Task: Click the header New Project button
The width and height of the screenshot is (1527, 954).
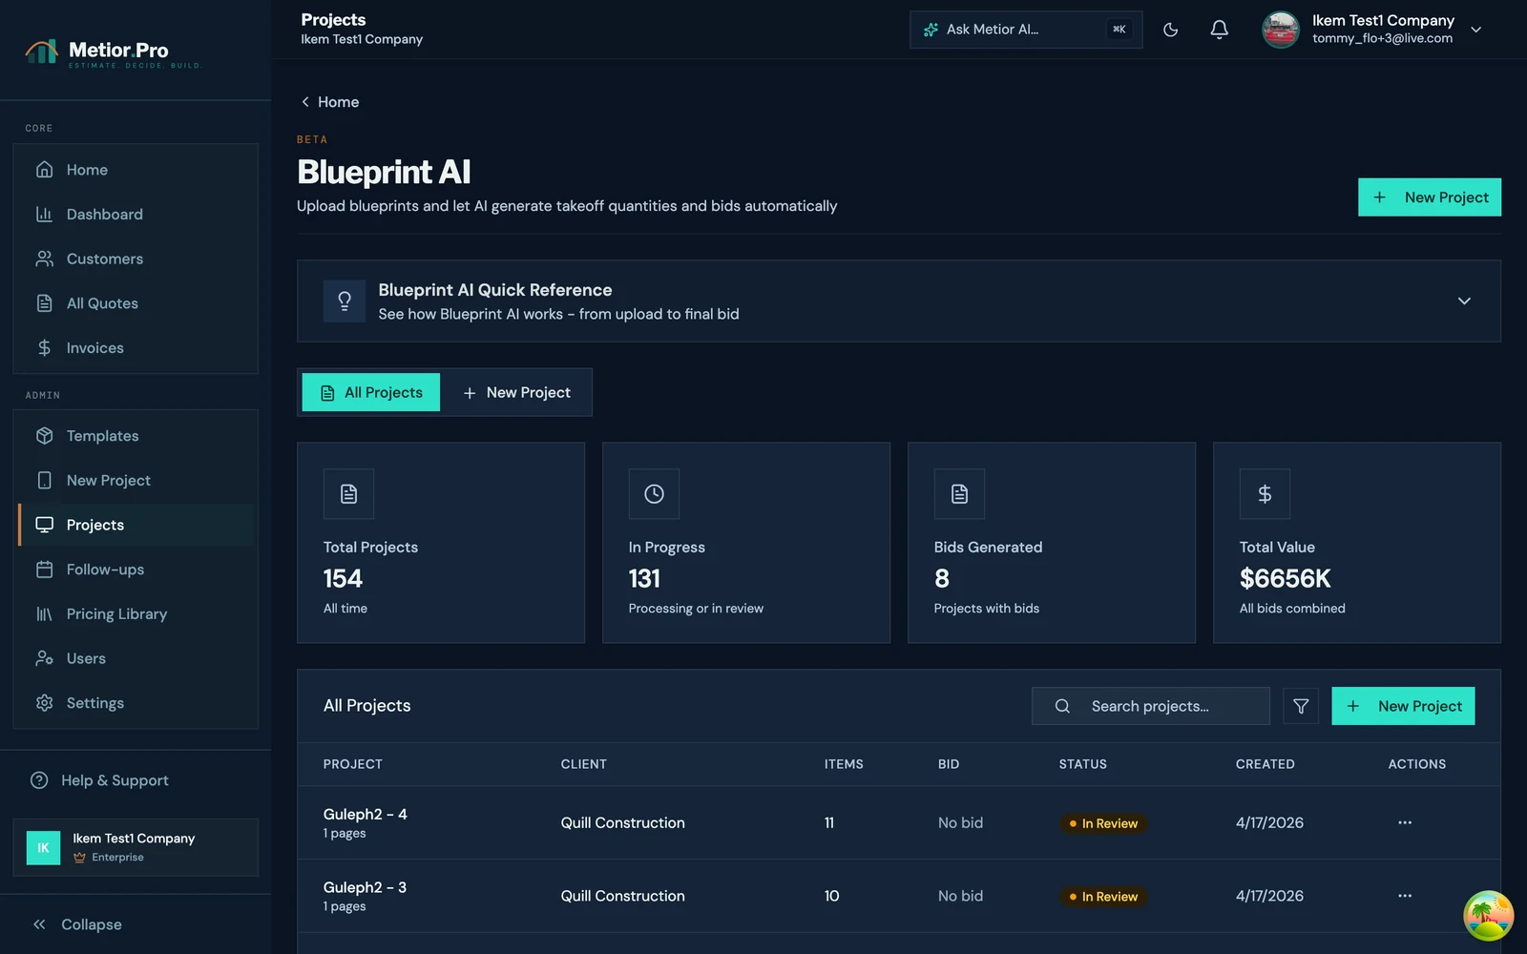Action: pos(1430,197)
